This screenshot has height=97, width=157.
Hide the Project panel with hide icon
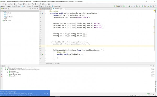(x=37, y=9)
